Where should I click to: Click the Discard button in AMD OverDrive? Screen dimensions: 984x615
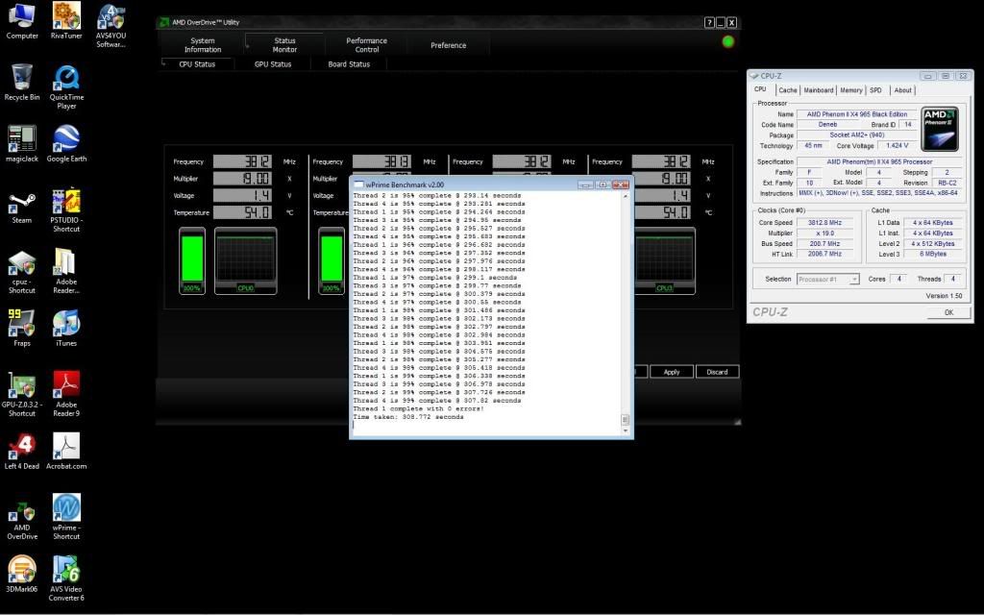(717, 372)
